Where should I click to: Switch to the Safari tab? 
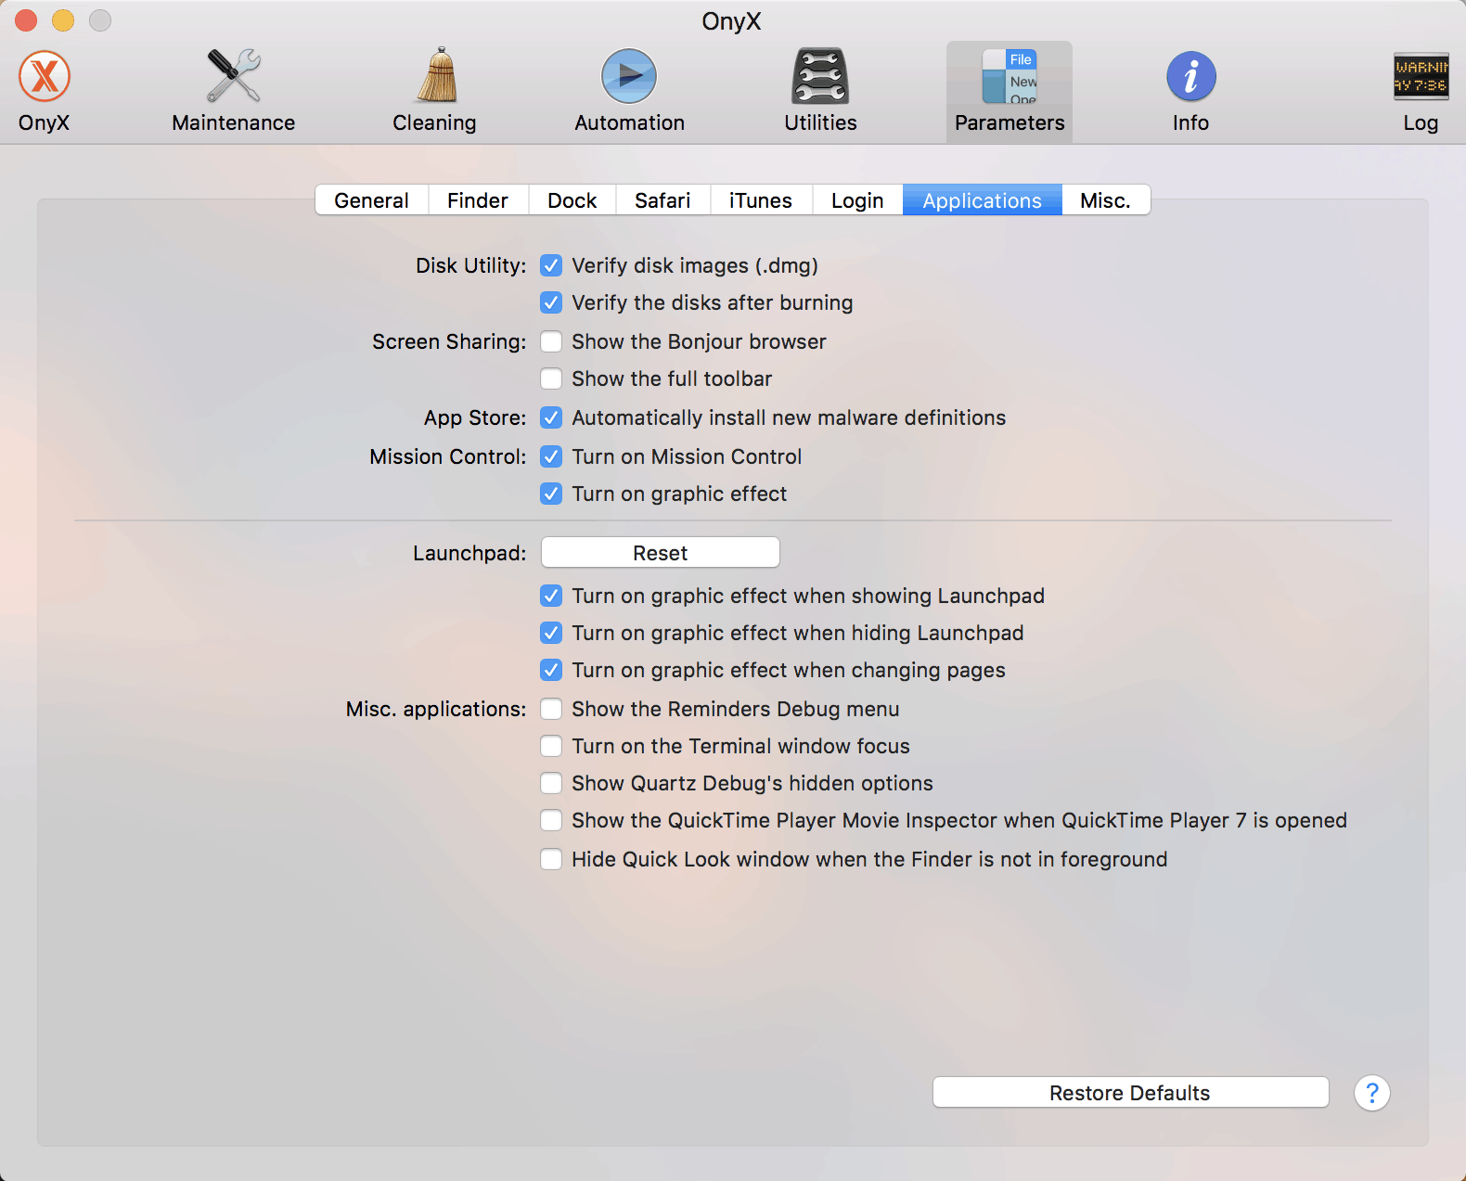(x=662, y=200)
